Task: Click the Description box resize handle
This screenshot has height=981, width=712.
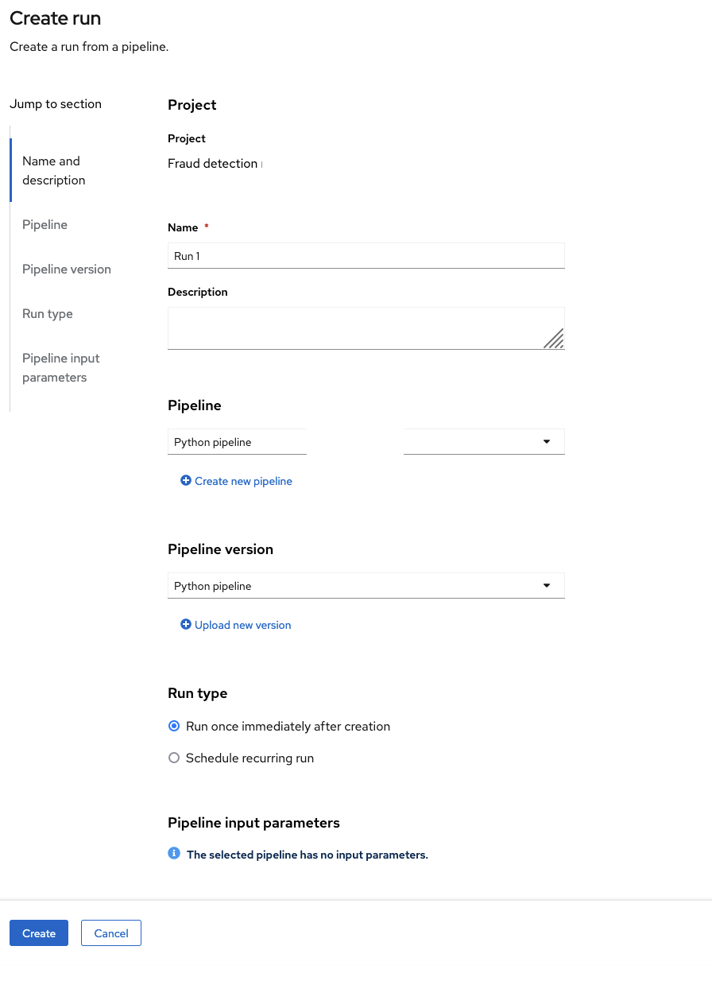Action: pos(554,339)
